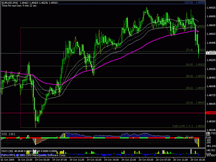Click the red price tag 1.48484
This screenshot has height=162, width=216.
click(x=211, y=113)
